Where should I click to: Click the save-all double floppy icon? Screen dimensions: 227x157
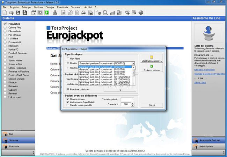pyautogui.click(x=25, y=13)
